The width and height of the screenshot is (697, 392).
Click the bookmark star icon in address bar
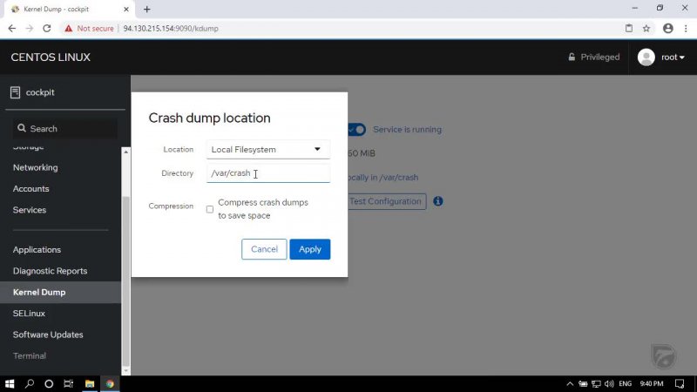coord(647,28)
